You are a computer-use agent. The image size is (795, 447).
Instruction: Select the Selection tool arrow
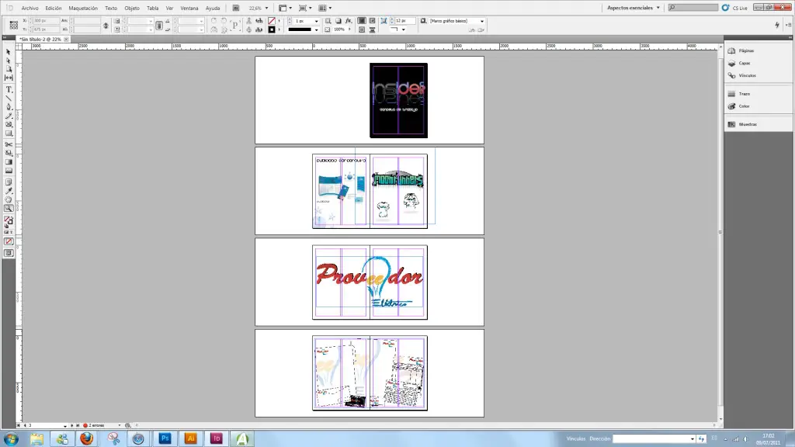pyautogui.click(x=8, y=52)
